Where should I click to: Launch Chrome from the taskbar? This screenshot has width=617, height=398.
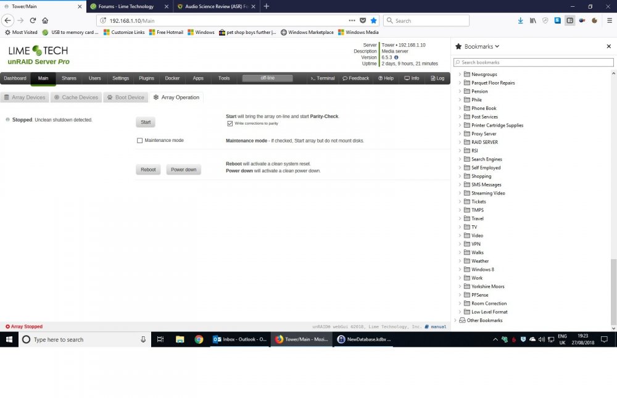point(199,339)
